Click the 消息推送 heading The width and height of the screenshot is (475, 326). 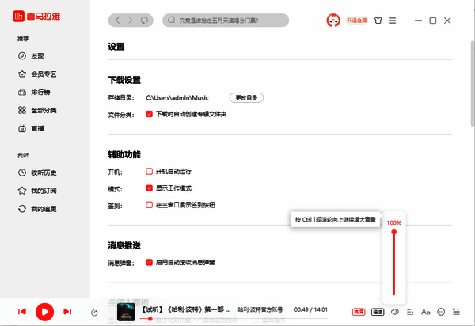click(x=124, y=245)
